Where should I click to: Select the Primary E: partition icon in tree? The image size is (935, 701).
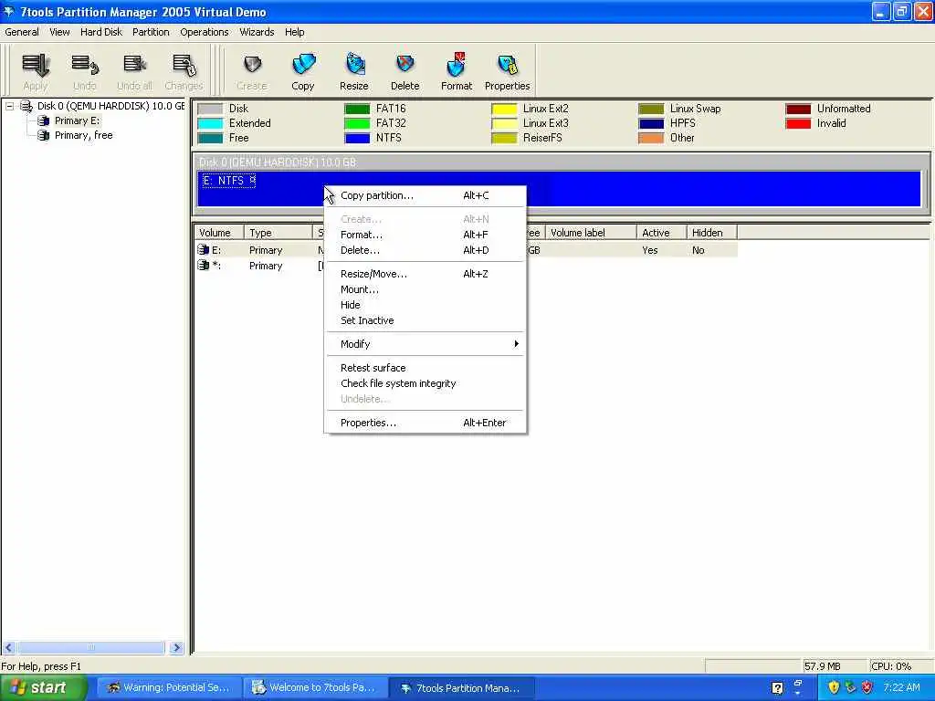pyautogui.click(x=44, y=121)
